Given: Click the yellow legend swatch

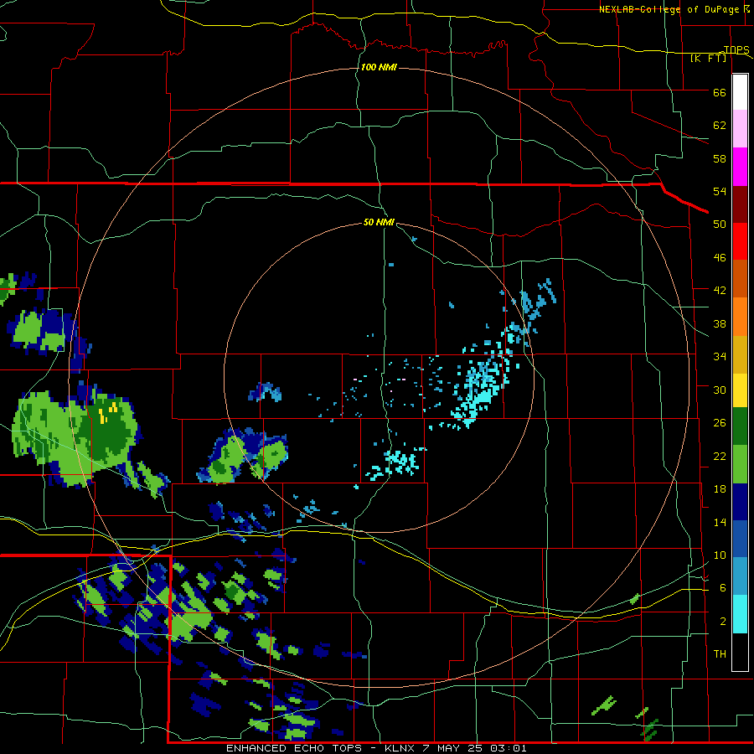Looking at the screenshot, I should (740, 390).
